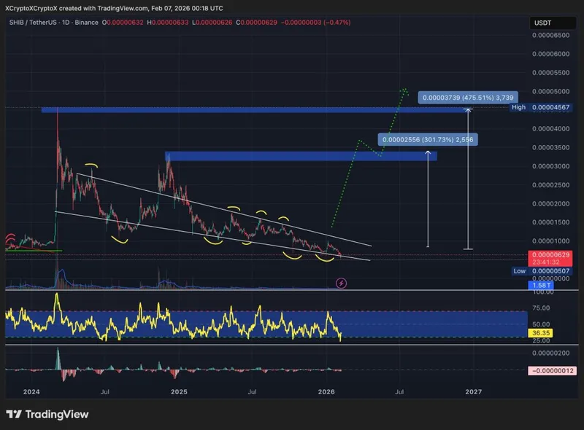584x430 pixels.
Task: Click the red arc markers at chart's left edge
Action: click(11, 241)
